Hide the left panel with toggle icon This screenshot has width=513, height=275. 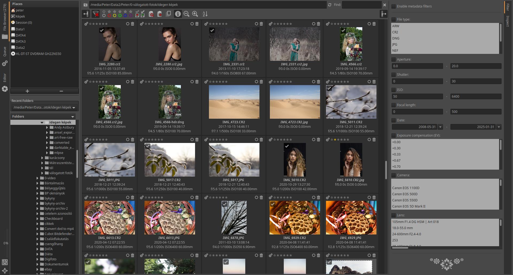point(86,14)
